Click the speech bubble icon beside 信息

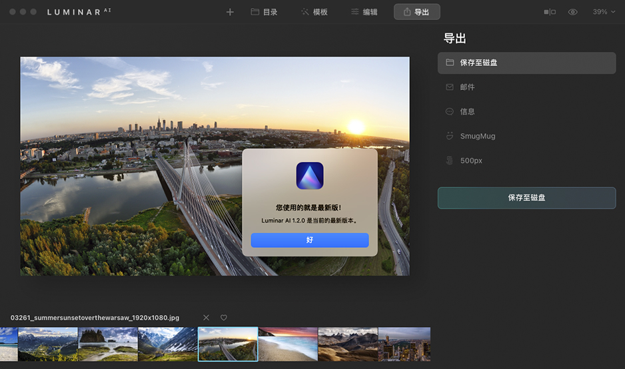click(450, 112)
